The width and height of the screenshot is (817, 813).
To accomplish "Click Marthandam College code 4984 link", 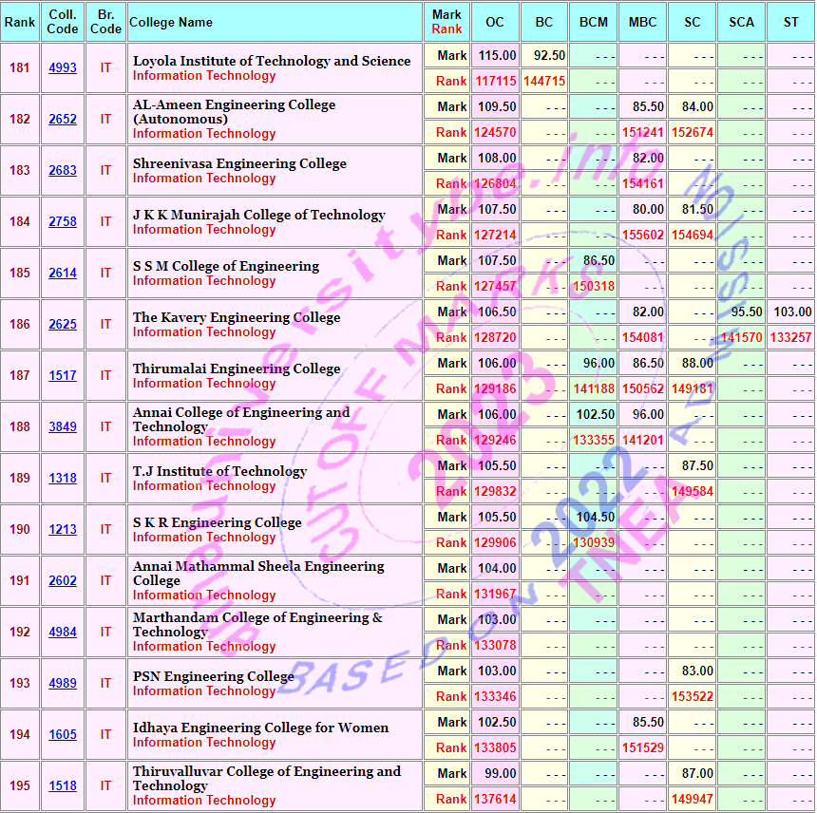I will click(63, 633).
